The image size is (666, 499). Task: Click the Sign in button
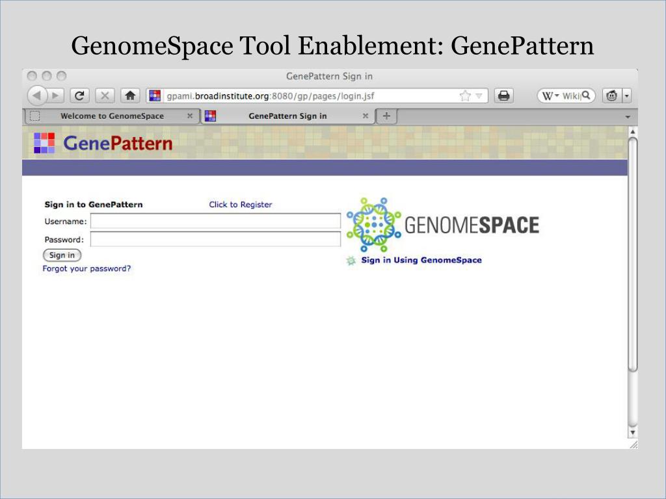coord(62,255)
